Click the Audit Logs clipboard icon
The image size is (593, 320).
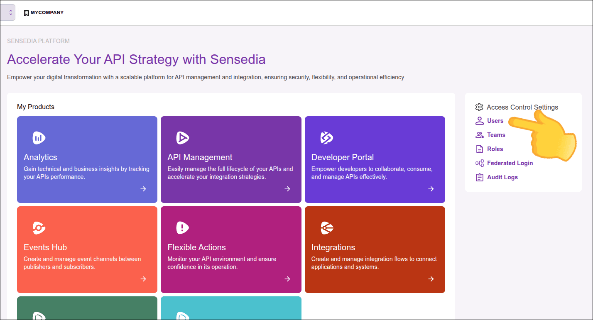(x=480, y=177)
